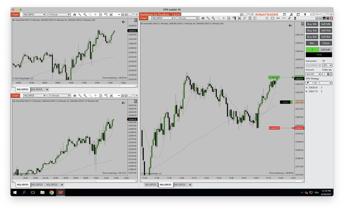Open Account Sim101 dropdown
The image size is (344, 210).
click(313, 74)
